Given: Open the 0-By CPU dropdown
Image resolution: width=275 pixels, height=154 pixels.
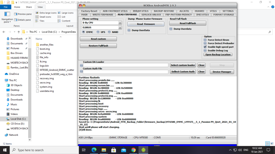Looking at the screenshot, I should (x=120, y=23).
